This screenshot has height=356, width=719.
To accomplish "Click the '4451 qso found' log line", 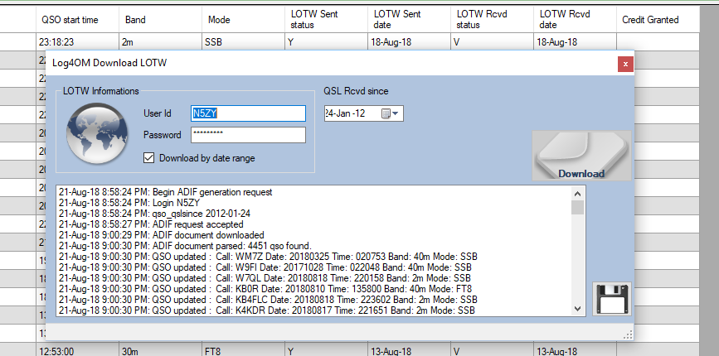I will 185,246.
